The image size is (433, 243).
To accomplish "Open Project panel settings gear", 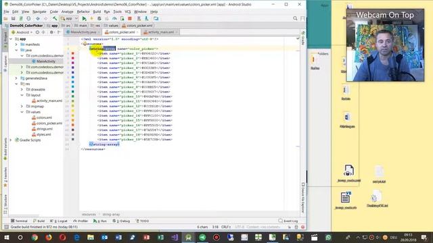I will click(x=51, y=32).
